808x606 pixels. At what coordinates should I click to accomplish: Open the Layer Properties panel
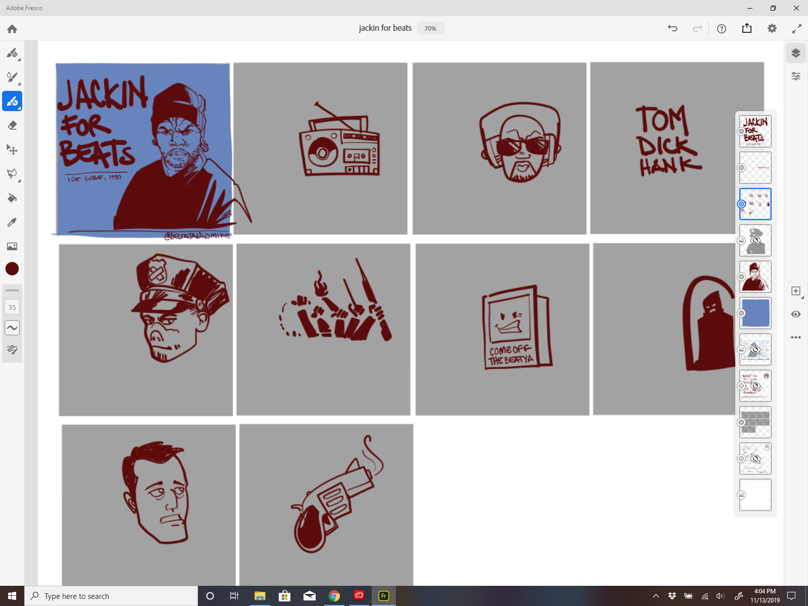tap(796, 76)
